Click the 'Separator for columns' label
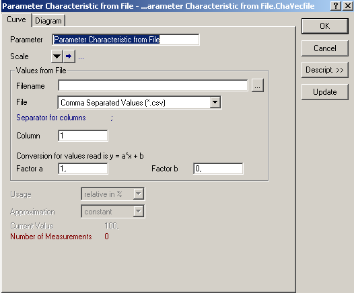Viewport: 354px width, 293px height. (51, 118)
